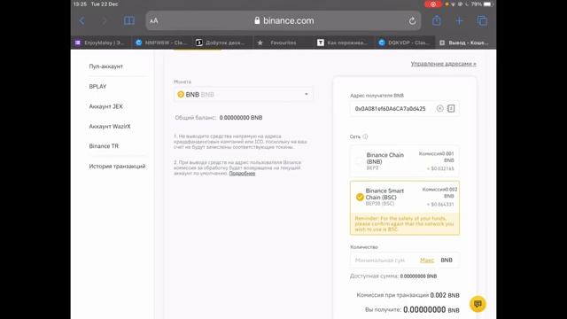The image size is (567, 319).
Task: Click the BNB recipient address field
Action: pos(404,108)
